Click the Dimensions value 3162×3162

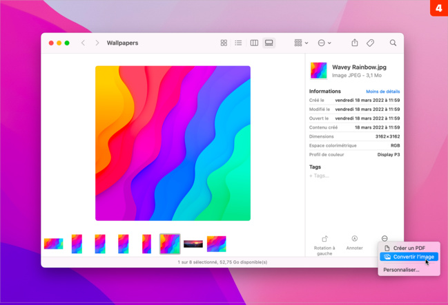click(x=387, y=136)
